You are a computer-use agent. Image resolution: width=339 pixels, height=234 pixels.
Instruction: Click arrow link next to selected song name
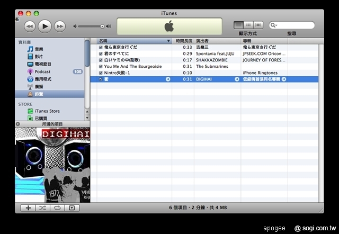click(168, 79)
